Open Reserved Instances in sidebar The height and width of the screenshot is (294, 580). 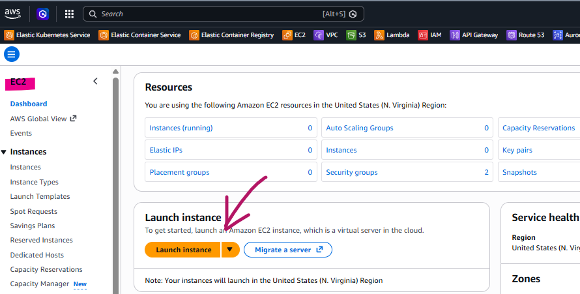[42, 240]
